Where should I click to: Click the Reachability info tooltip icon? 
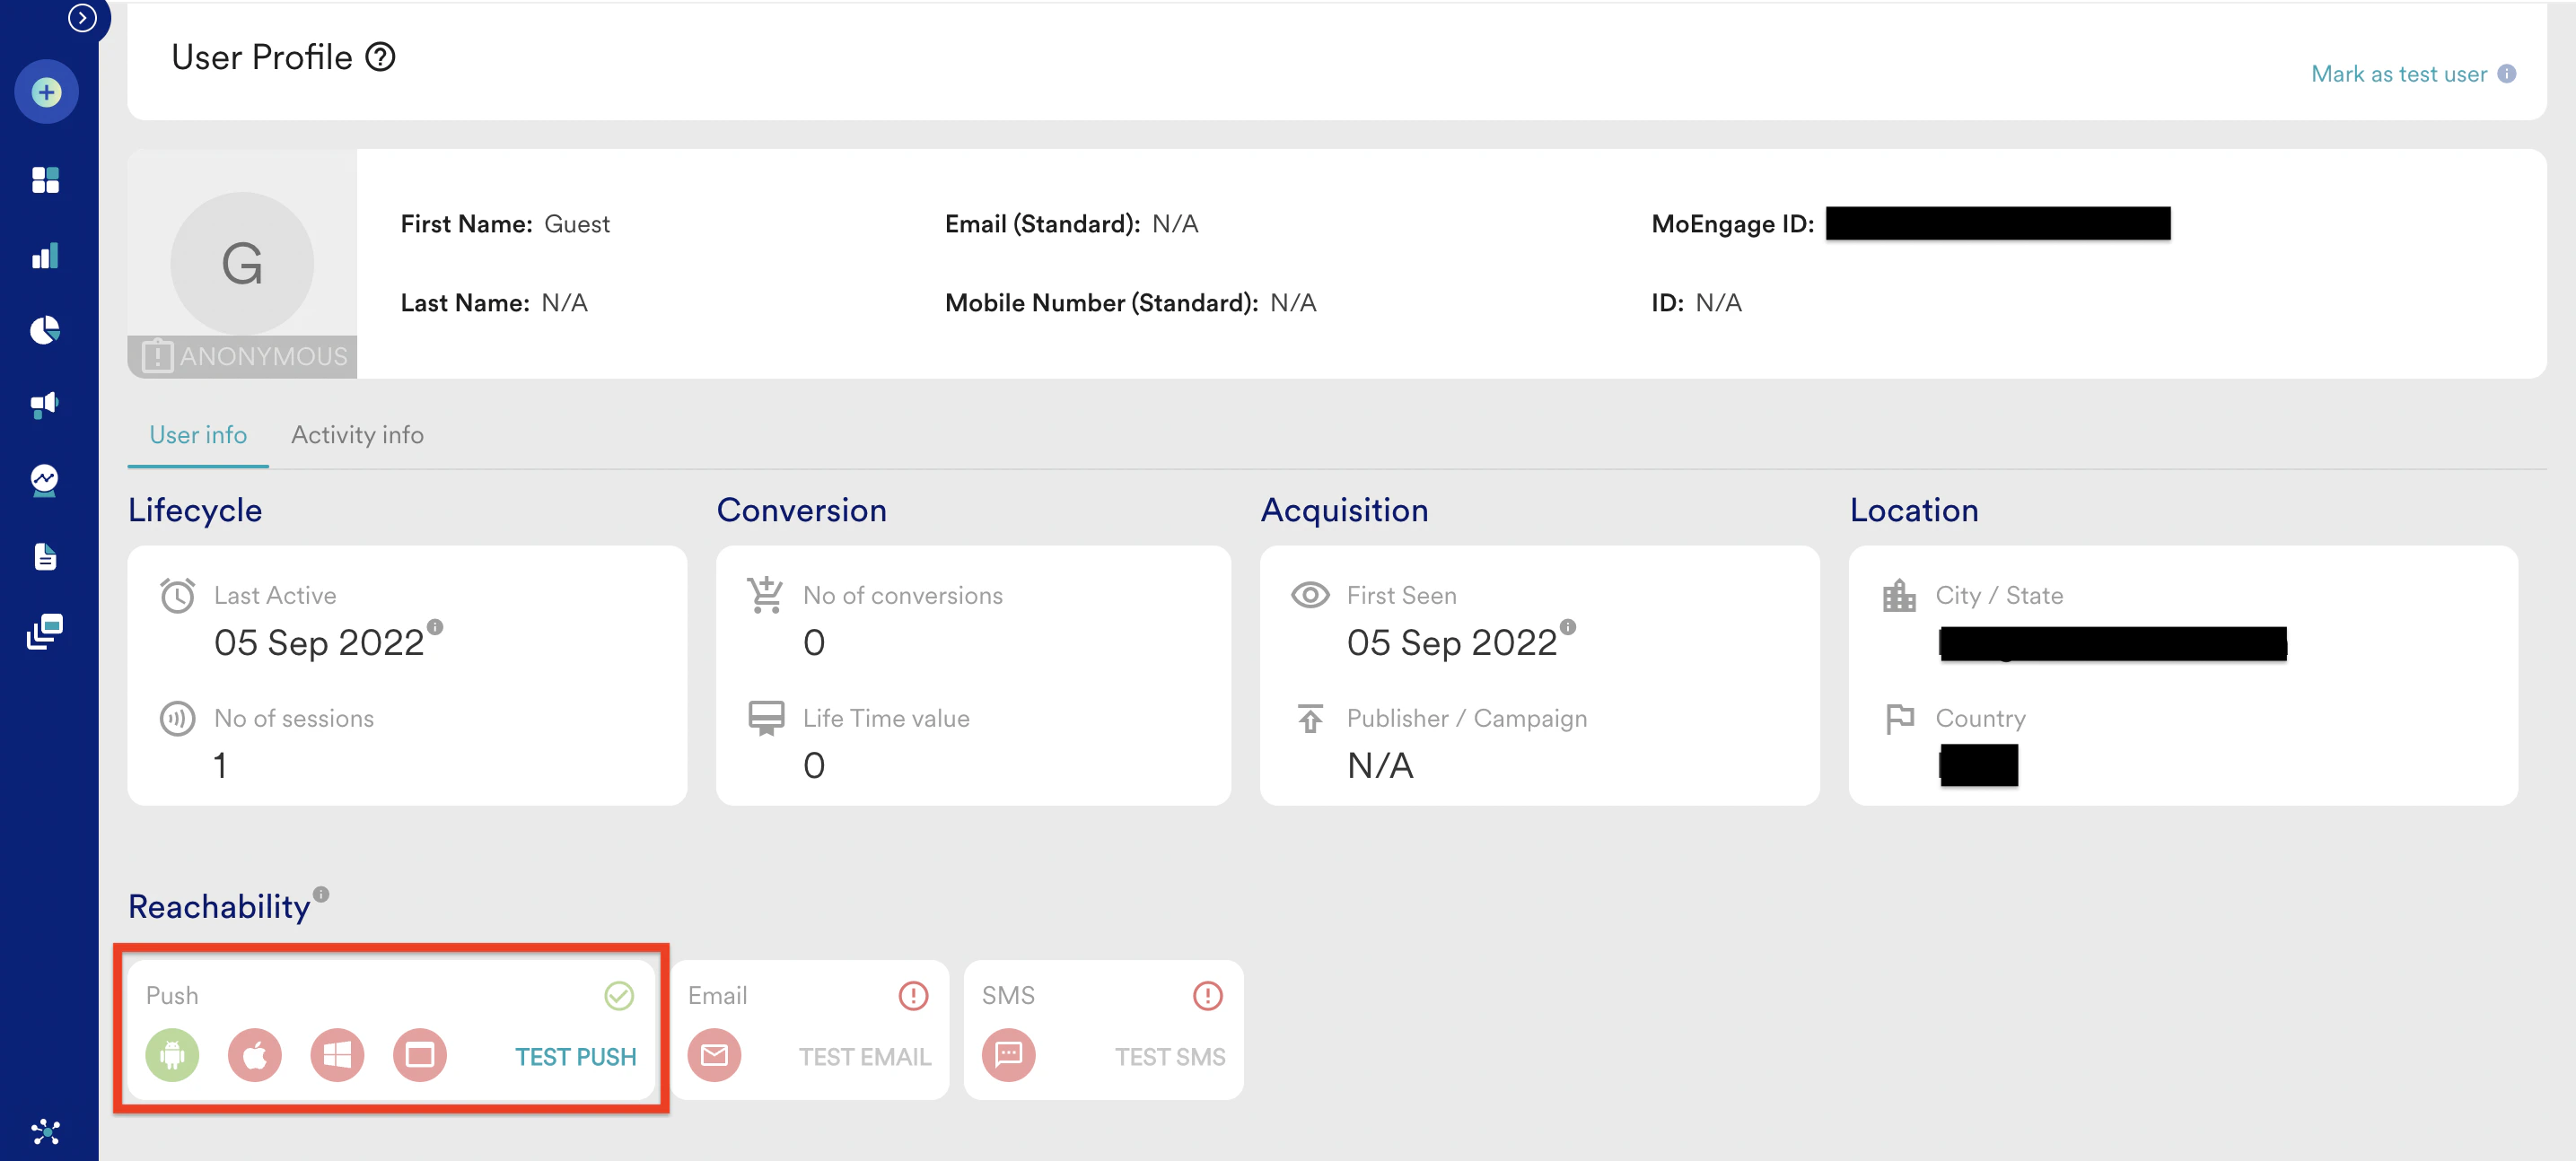point(321,894)
